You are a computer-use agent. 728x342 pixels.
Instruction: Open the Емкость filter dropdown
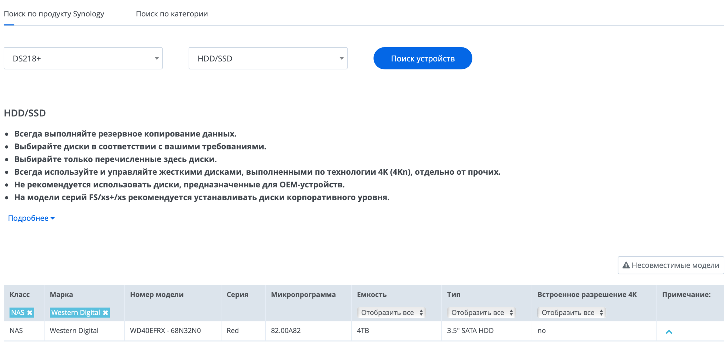point(391,313)
